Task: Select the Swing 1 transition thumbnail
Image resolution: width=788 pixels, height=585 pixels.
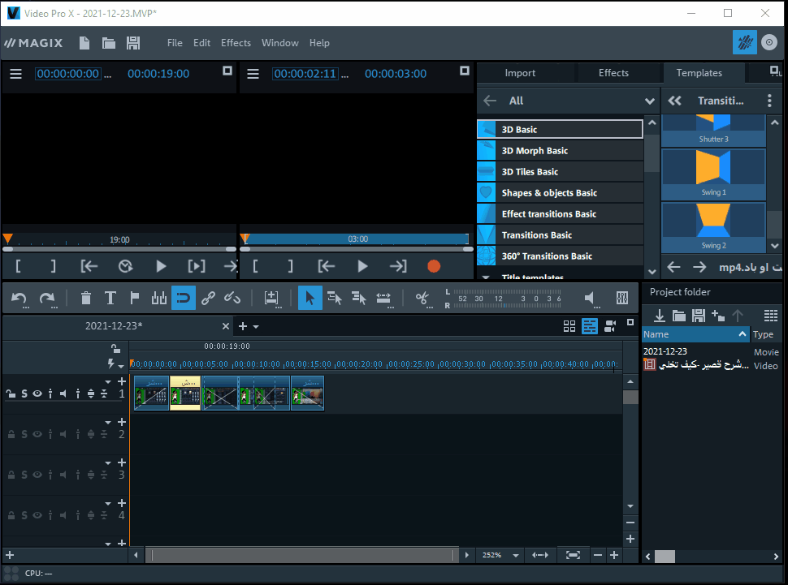Action: (x=713, y=174)
